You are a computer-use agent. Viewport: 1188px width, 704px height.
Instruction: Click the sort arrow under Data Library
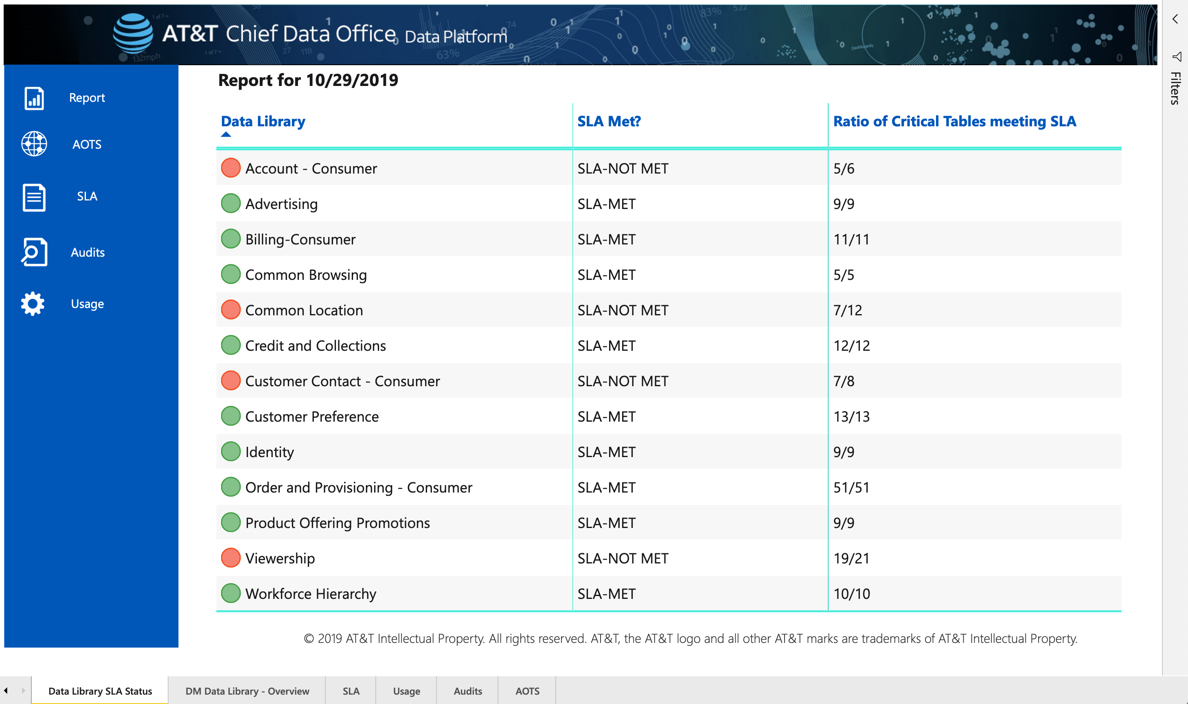[x=226, y=135]
